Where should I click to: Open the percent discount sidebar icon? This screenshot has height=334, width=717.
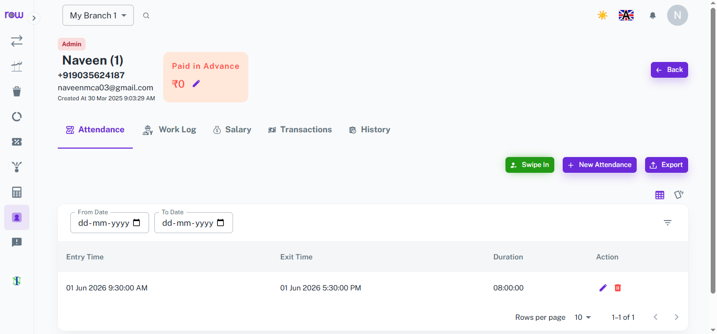(17, 142)
